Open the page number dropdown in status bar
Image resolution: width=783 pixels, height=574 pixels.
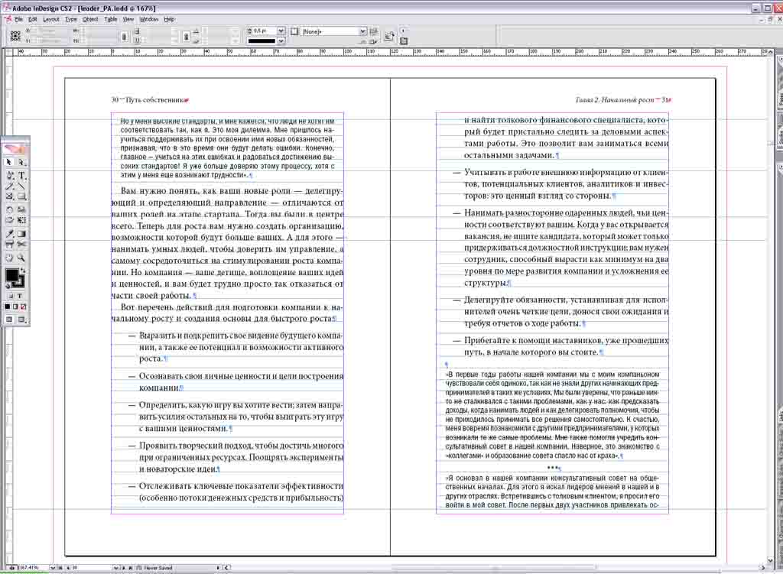coord(115,568)
